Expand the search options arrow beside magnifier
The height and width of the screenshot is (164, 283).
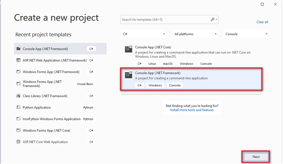tap(216, 19)
